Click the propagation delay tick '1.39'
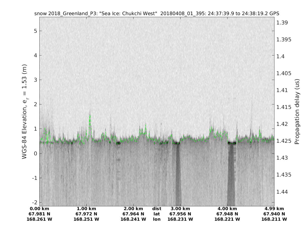 click(x=282, y=23)
